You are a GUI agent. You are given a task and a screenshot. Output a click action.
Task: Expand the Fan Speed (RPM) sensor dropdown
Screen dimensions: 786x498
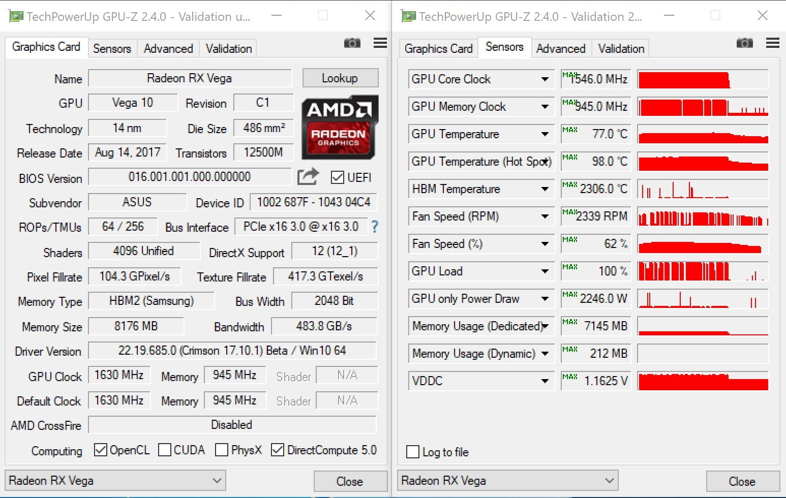coord(545,216)
